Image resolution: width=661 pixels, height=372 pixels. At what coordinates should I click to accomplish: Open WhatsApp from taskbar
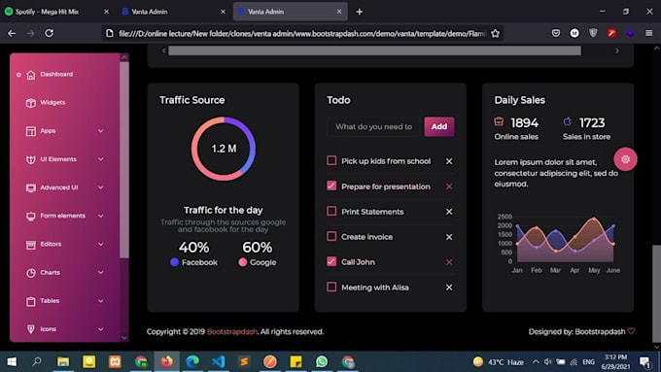[322, 361]
